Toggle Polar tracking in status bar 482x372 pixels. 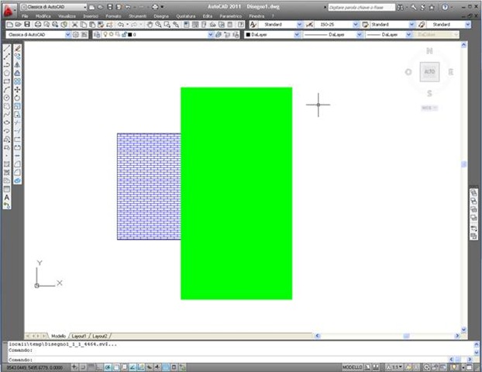click(108, 367)
